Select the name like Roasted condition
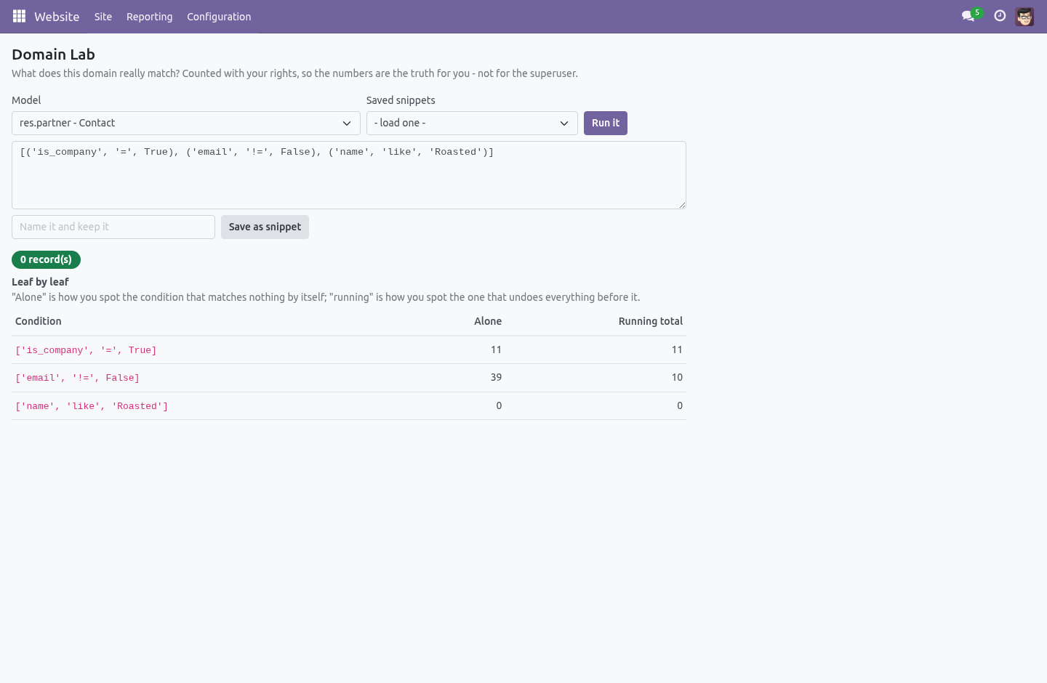 [92, 406]
